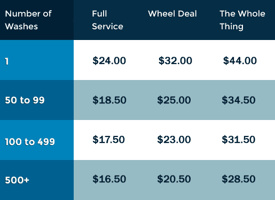Click the 50 to 99 row label

[25, 100]
